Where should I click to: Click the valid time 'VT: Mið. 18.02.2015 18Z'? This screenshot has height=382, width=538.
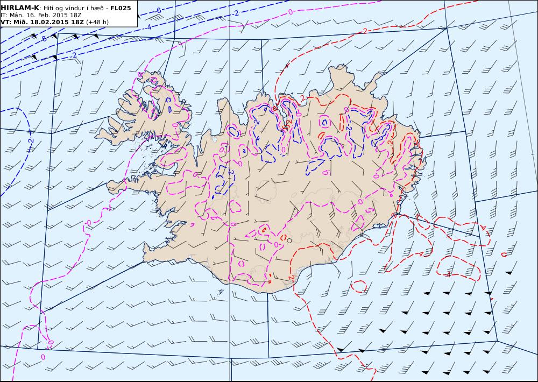[42, 22]
